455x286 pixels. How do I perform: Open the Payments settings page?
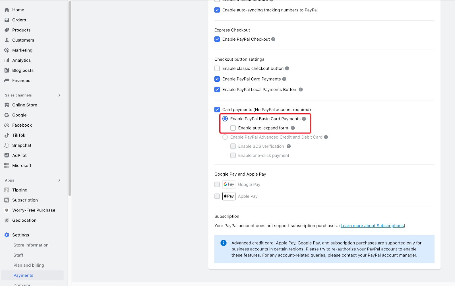click(x=23, y=275)
